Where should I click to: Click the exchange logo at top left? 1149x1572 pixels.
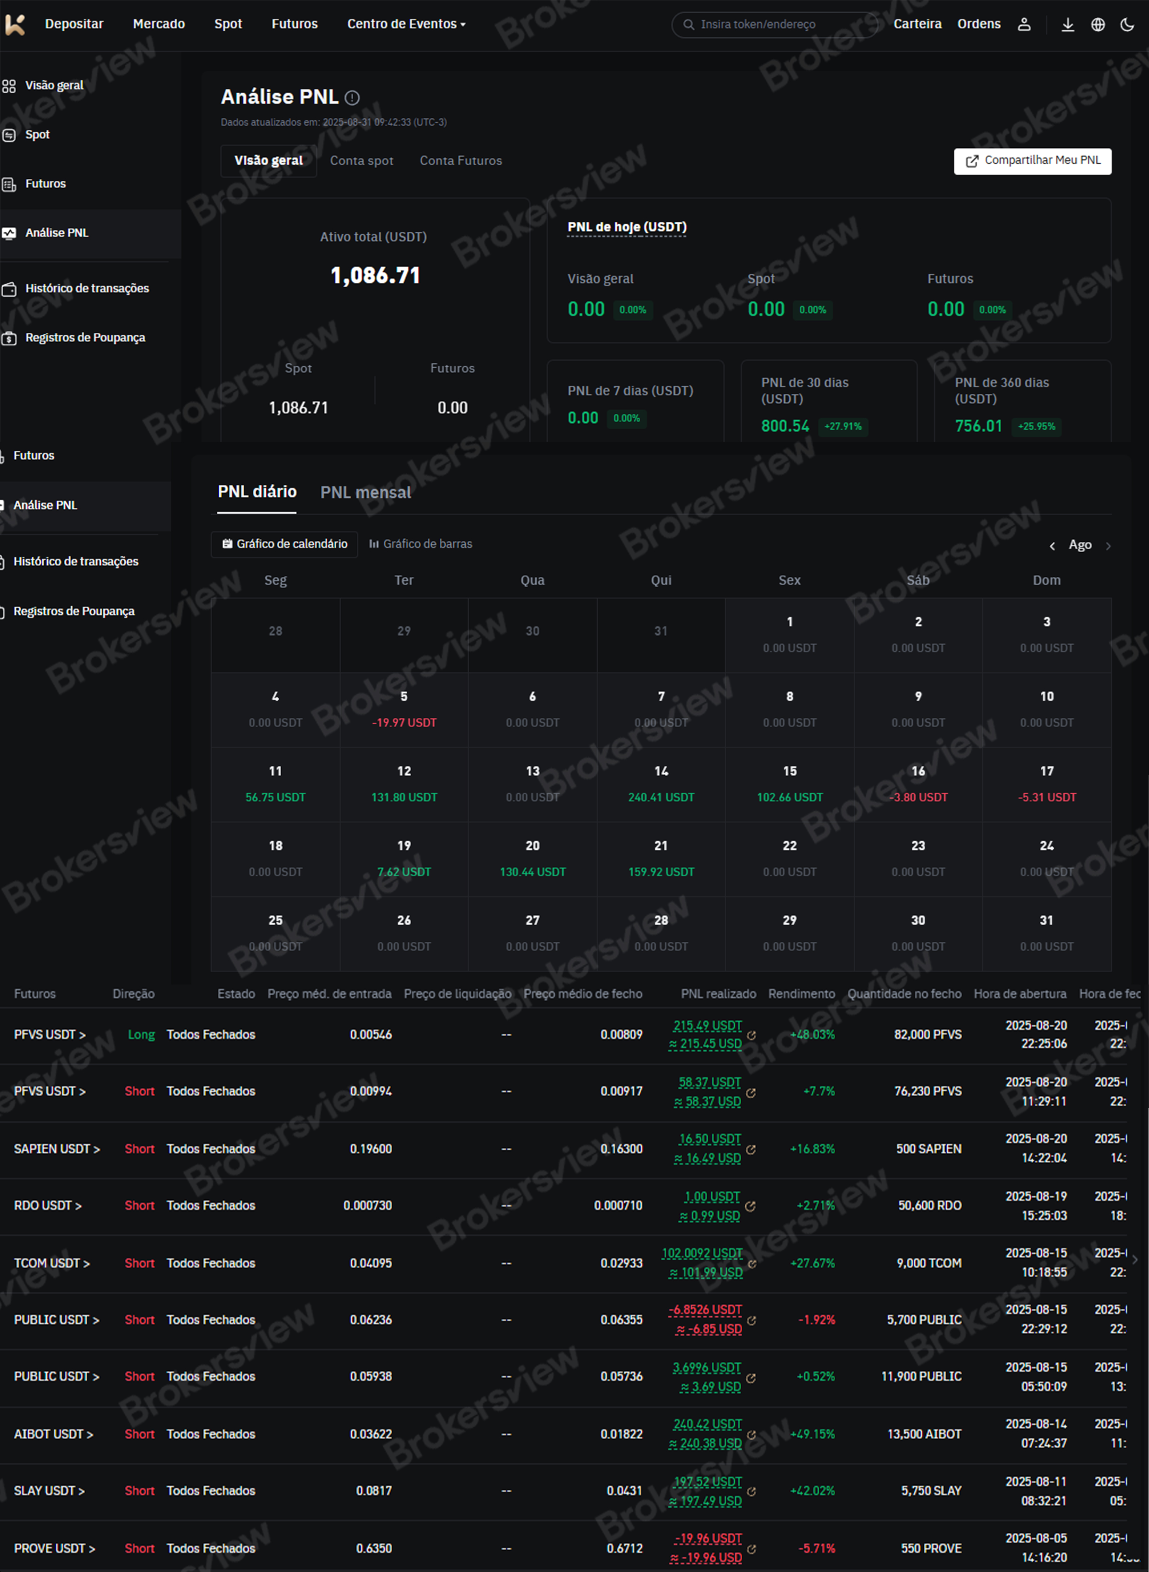click(15, 24)
